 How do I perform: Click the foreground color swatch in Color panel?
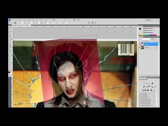click(140, 29)
